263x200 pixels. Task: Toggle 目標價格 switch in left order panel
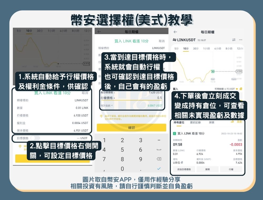[35, 138]
